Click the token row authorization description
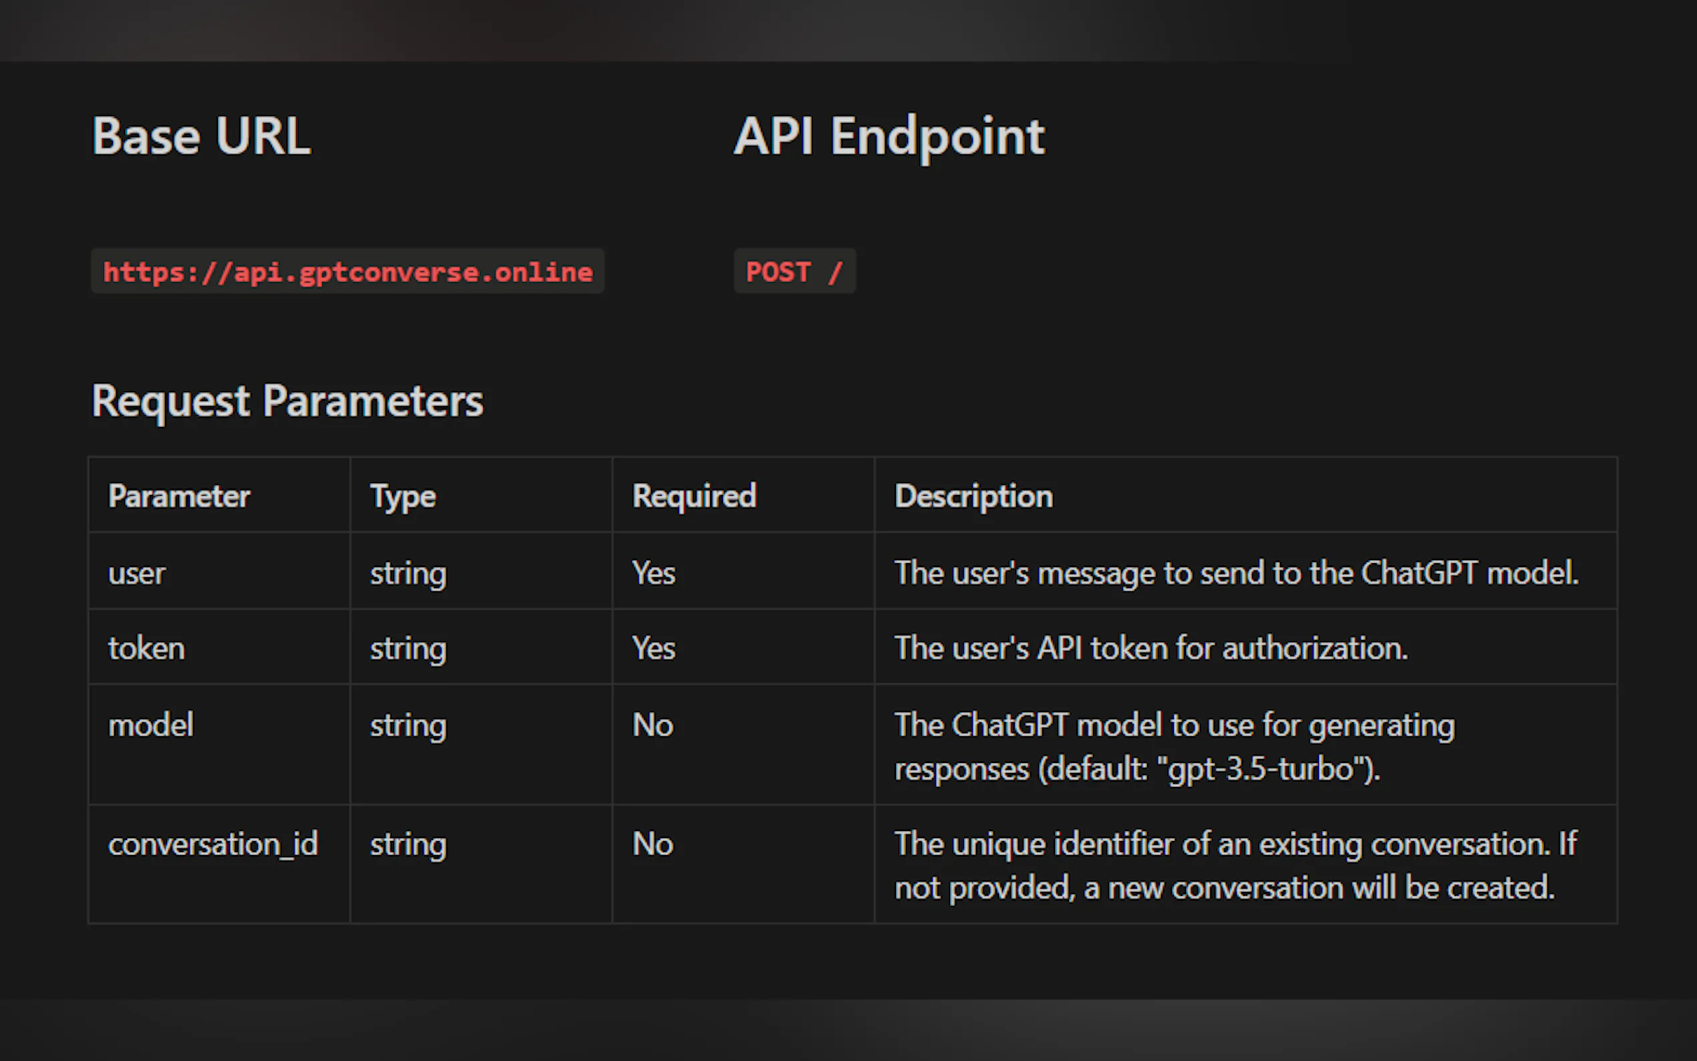 point(1151,648)
